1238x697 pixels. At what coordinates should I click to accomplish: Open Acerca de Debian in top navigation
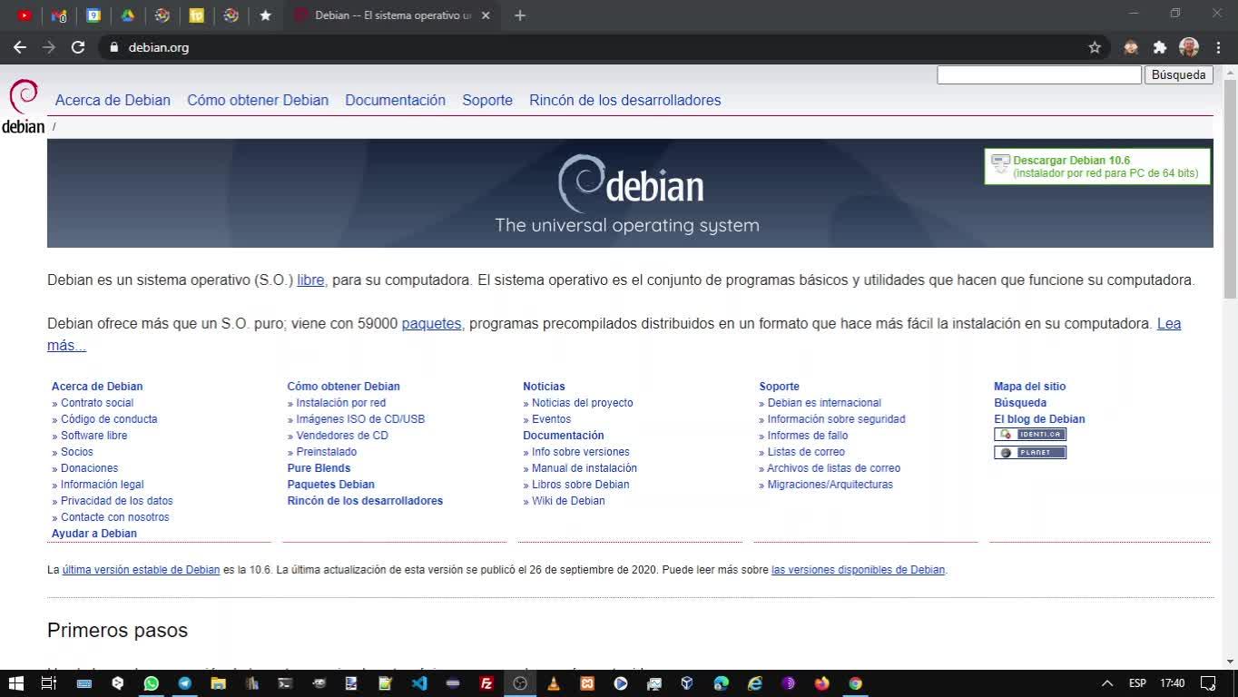pos(113,100)
